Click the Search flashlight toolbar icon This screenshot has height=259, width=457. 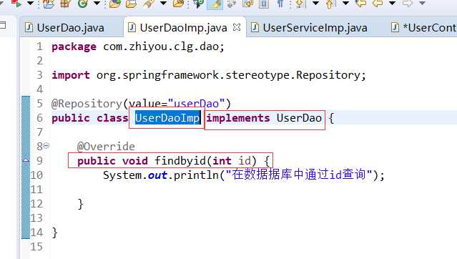(x=149, y=4)
